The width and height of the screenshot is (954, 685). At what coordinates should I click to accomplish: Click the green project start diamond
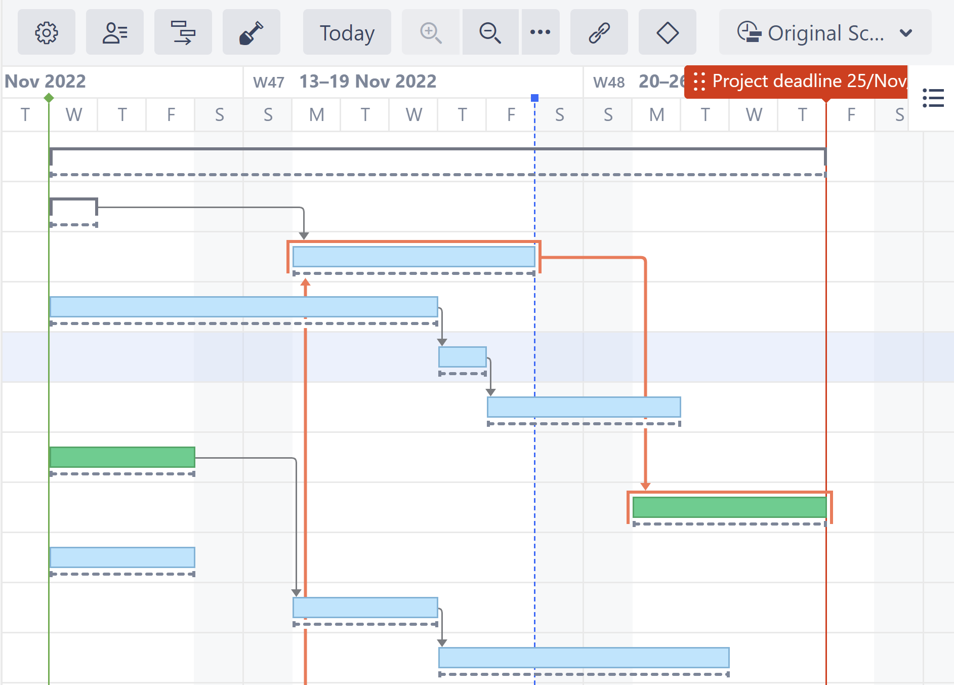coord(49,97)
